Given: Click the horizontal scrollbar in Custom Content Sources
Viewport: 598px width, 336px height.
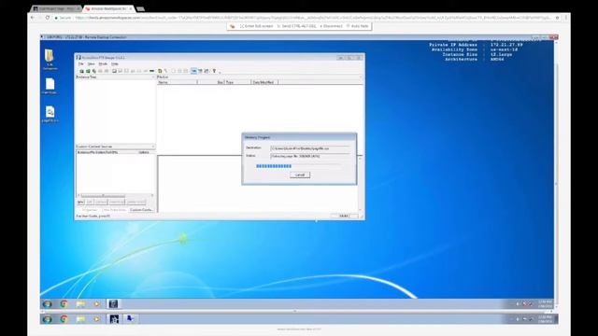Looking at the screenshot, I should click(x=115, y=196).
